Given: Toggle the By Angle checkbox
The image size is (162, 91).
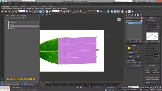Looking at the screenshot, I should pyautogui.click(x=127, y=54).
